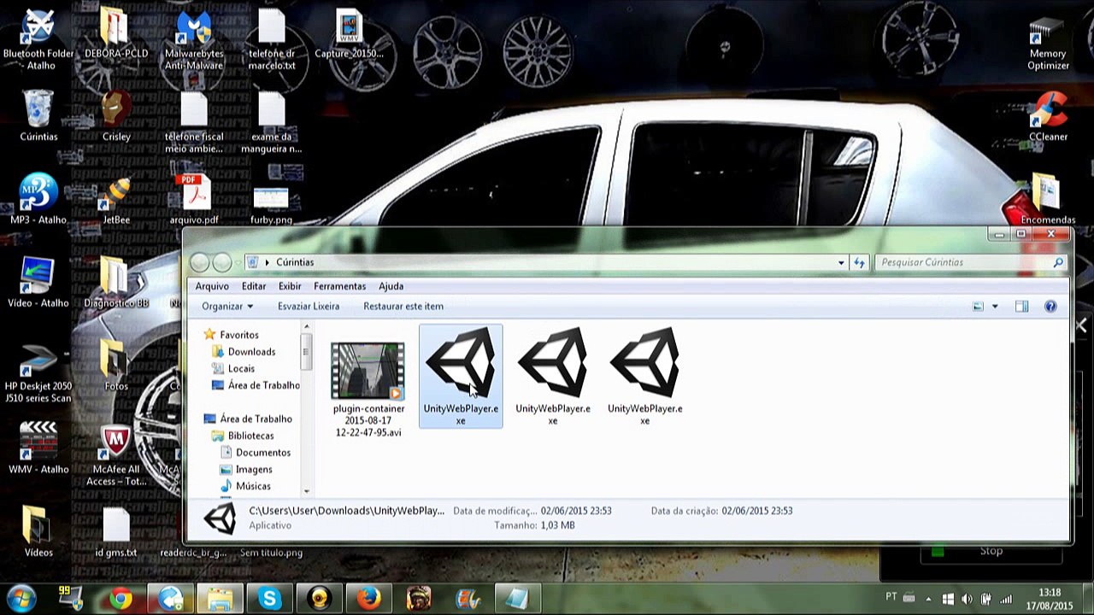The image size is (1094, 615).
Task: Expand the address bar history dropdown
Action: pos(842,262)
